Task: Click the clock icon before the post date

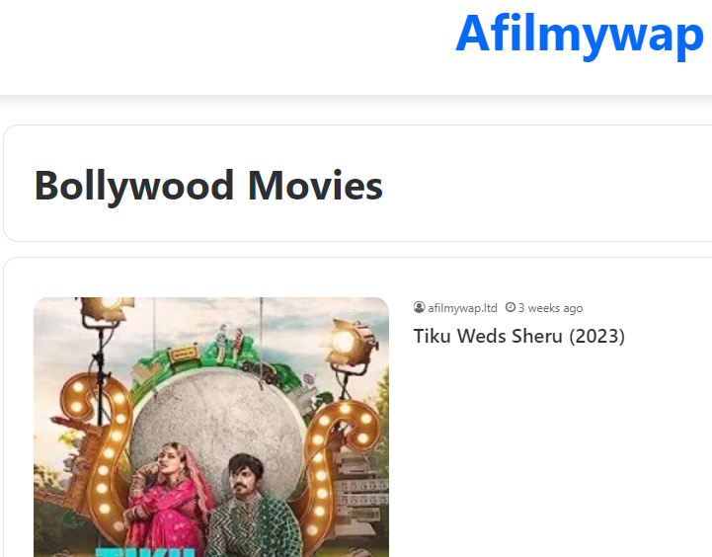Action: (511, 307)
